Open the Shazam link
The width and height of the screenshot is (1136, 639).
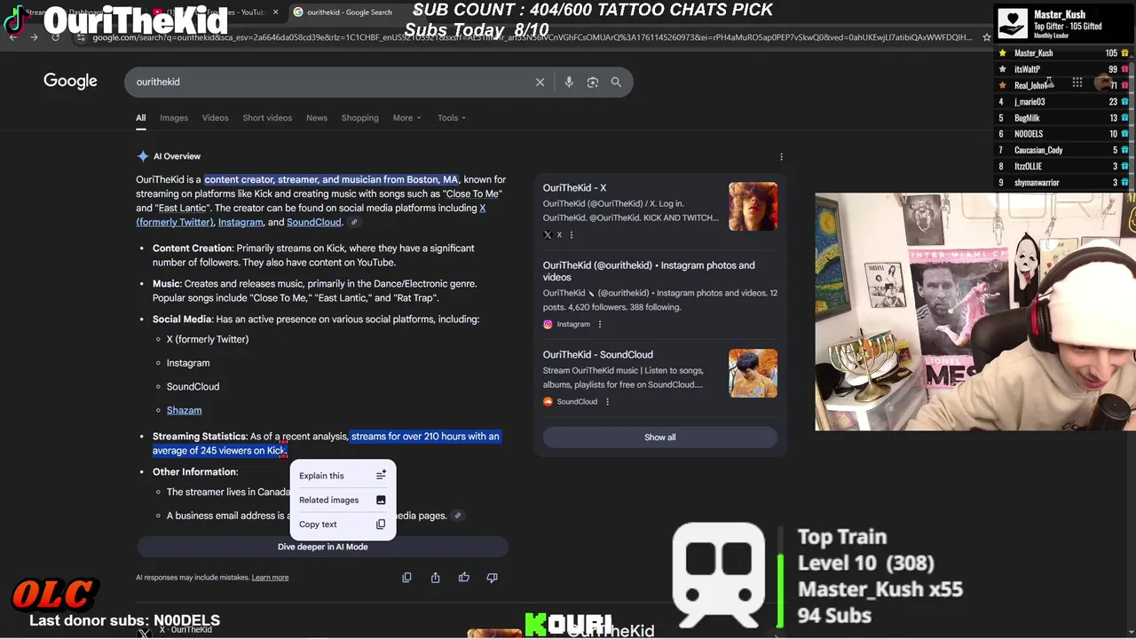click(x=184, y=410)
